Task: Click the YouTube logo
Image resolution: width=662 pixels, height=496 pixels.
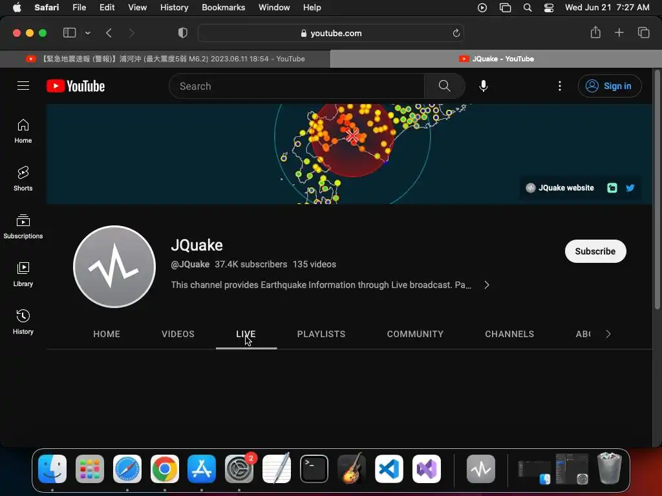Action: click(76, 86)
